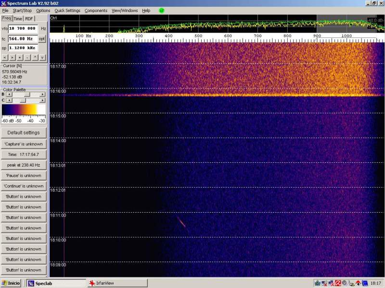Open IrfanView from the taskbar
The width and height of the screenshot is (385, 288).
(x=104, y=283)
